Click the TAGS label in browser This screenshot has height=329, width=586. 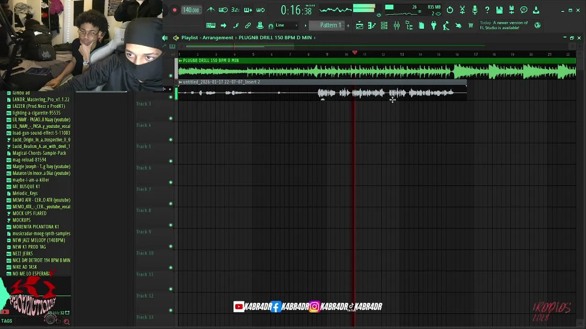click(x=6, y=321)
